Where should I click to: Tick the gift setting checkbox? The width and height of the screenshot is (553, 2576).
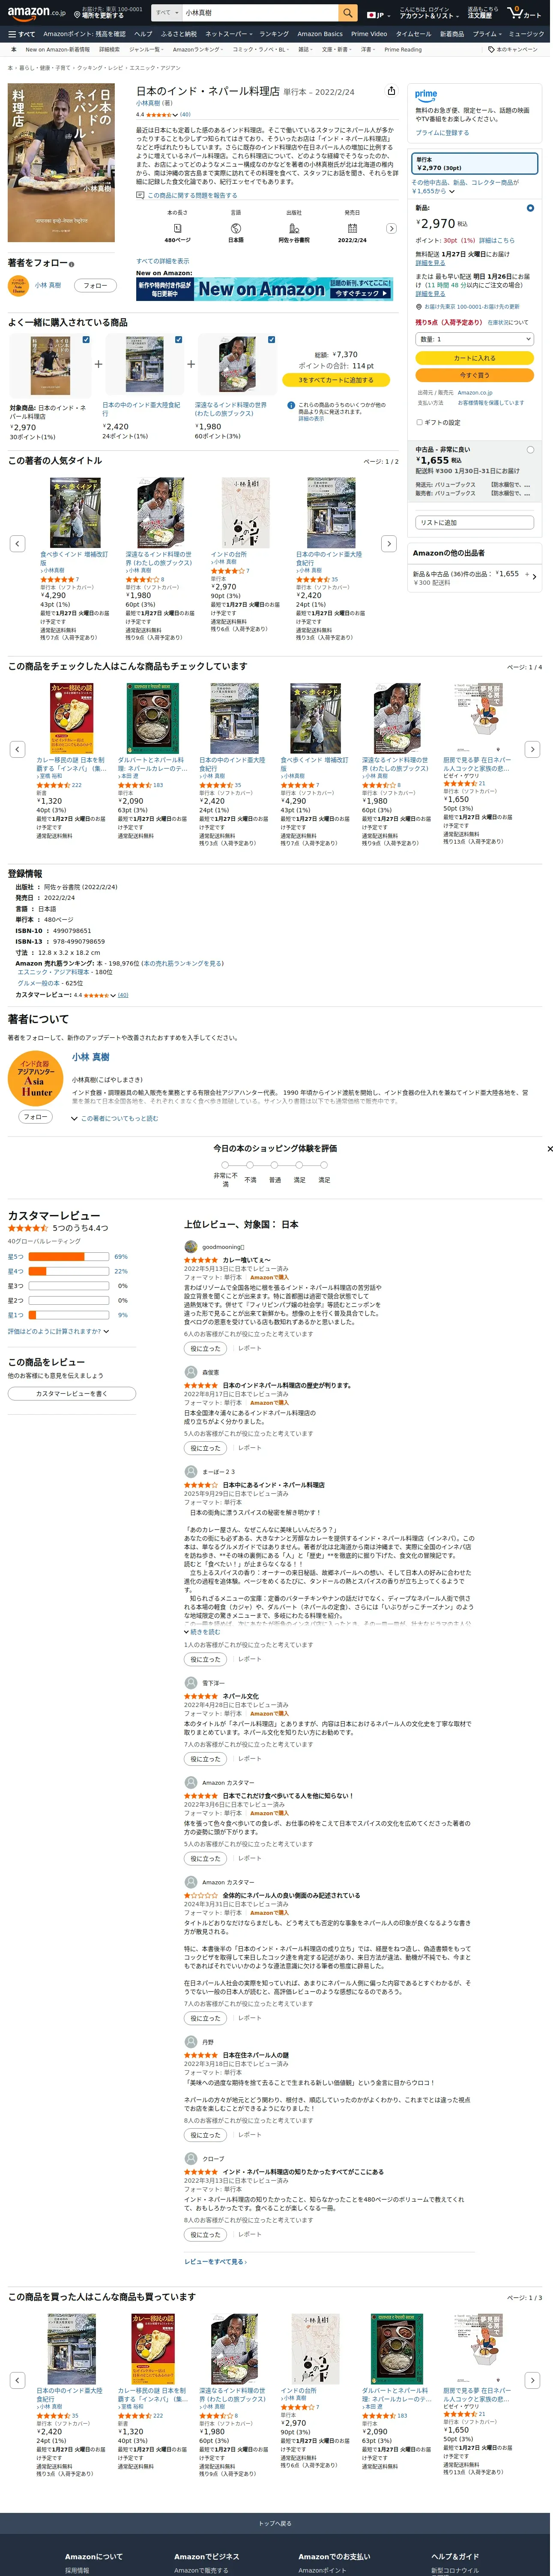point(419,422)
